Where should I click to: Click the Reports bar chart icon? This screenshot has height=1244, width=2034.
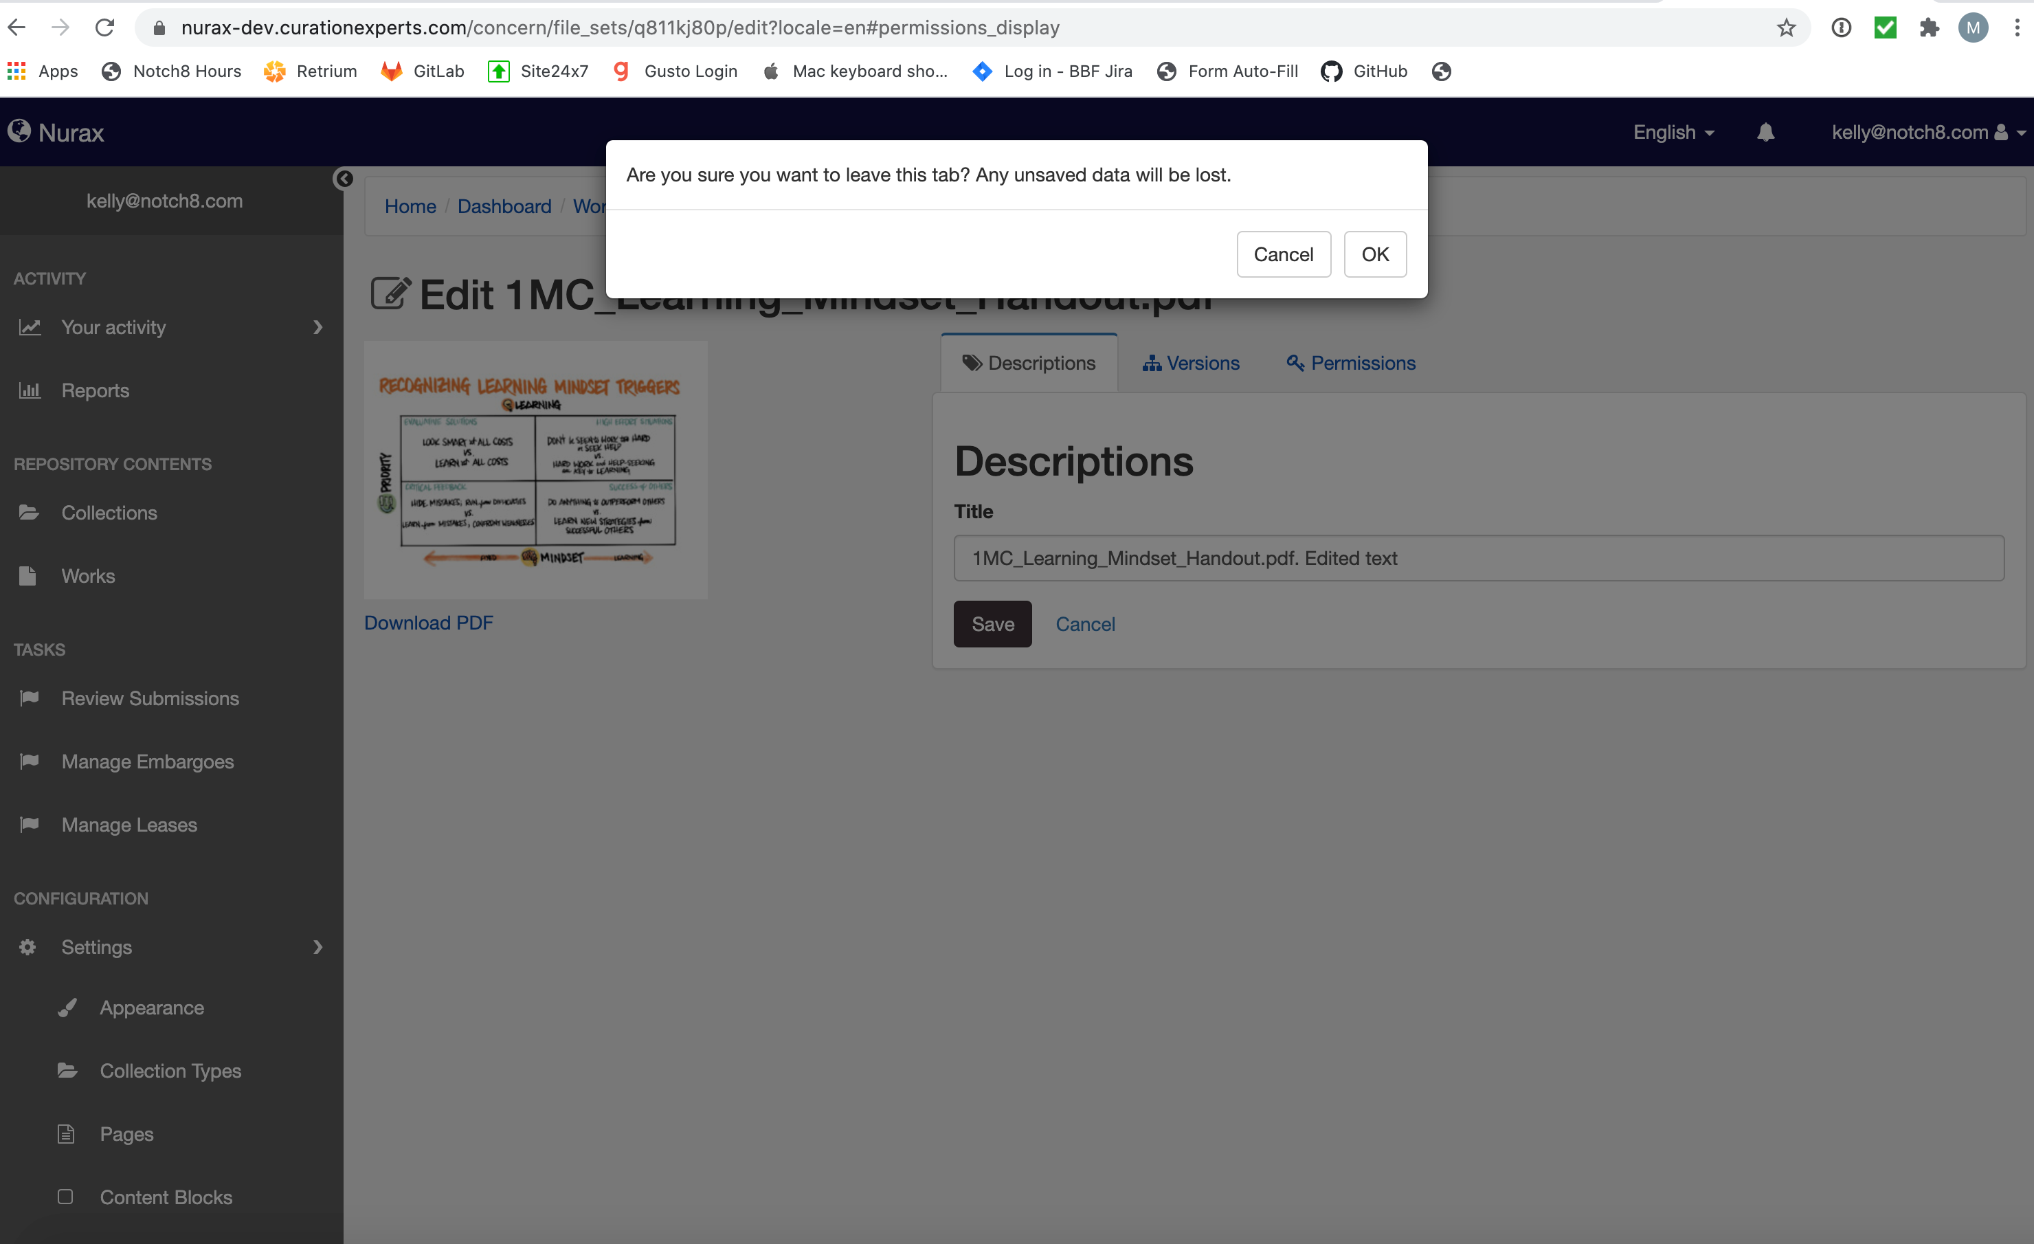(x=30, y=390)
